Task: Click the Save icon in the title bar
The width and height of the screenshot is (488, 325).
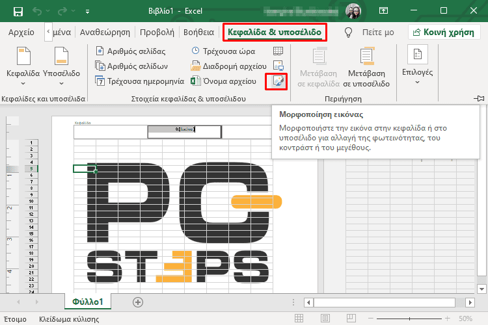Action: (x=18, y=12)
